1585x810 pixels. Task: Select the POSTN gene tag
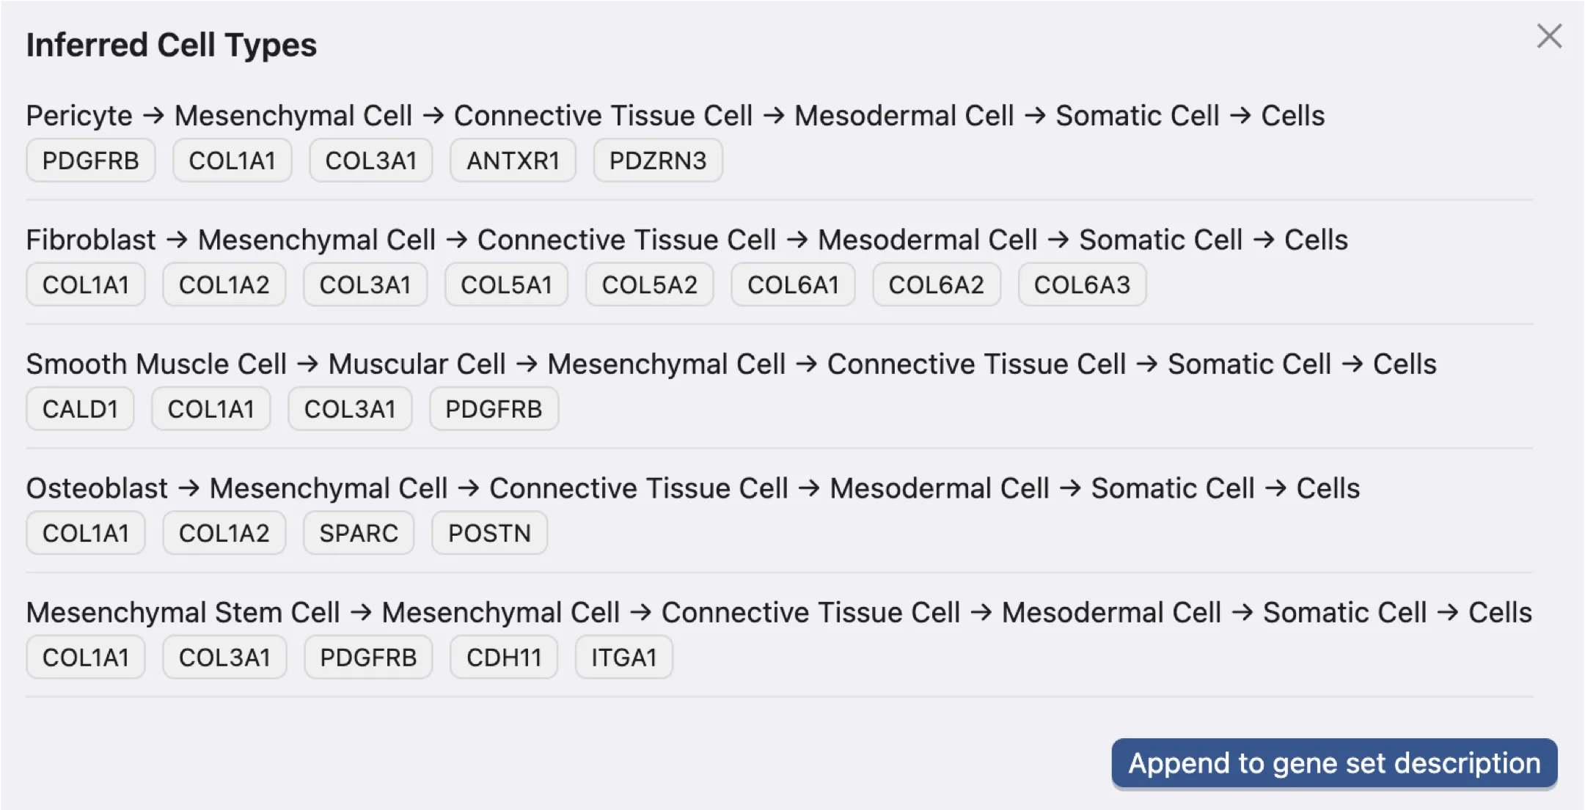(488, 533)
